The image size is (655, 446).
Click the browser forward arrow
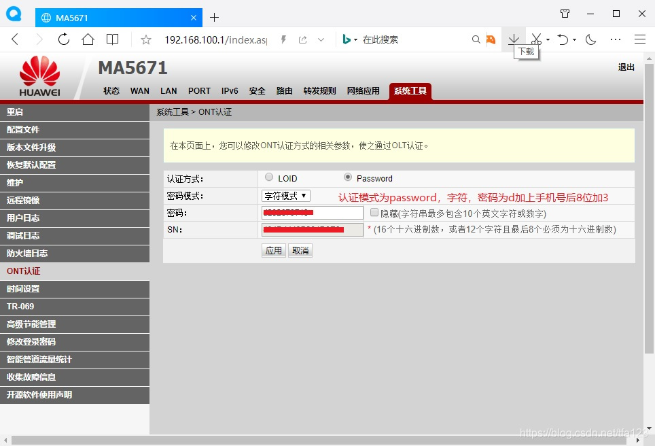click(x=39, y=39)
